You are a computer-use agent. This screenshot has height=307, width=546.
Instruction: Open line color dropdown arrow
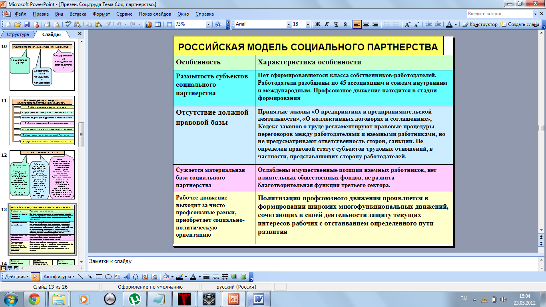point(186,277)
